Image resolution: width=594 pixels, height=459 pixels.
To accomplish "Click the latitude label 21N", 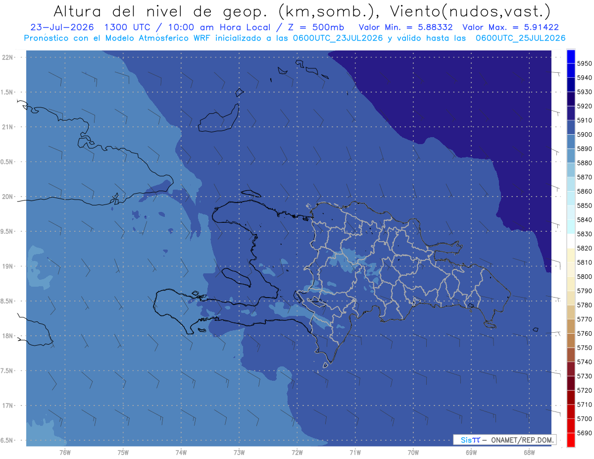I will pos(7,127).
